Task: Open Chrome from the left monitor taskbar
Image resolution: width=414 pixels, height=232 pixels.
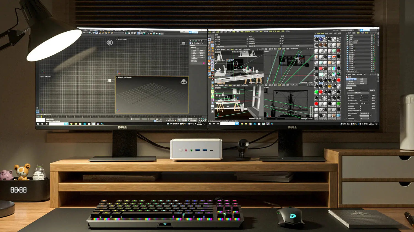Action: [71, 124]
